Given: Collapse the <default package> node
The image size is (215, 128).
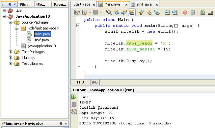Looking at the screenshot, I should point(17,28).
